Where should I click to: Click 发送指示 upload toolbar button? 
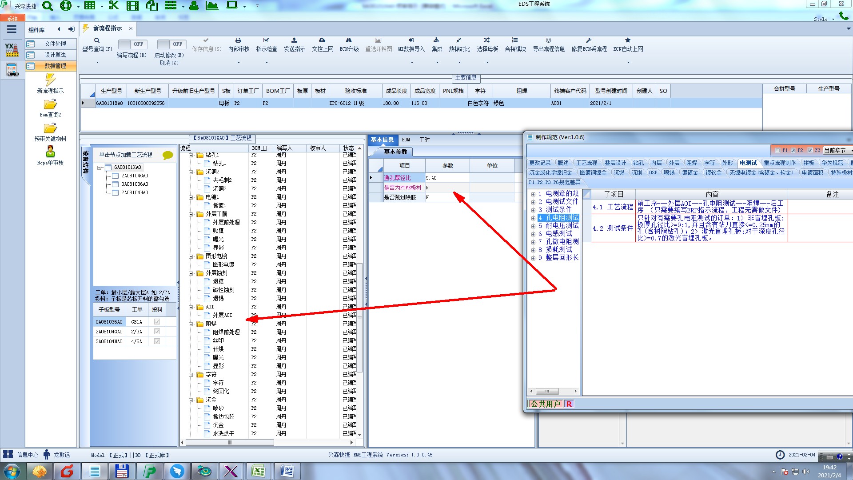point(295,45)
